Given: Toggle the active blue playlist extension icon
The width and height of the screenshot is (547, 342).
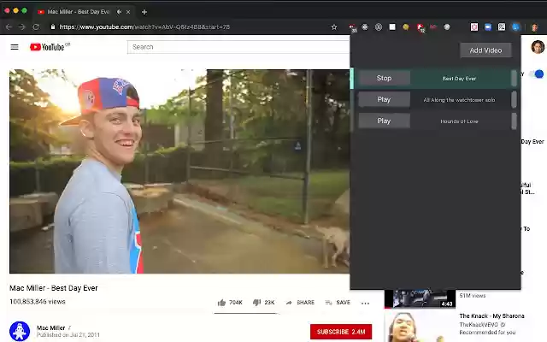Looking at the screenshot, I should [x=515, y=27].
